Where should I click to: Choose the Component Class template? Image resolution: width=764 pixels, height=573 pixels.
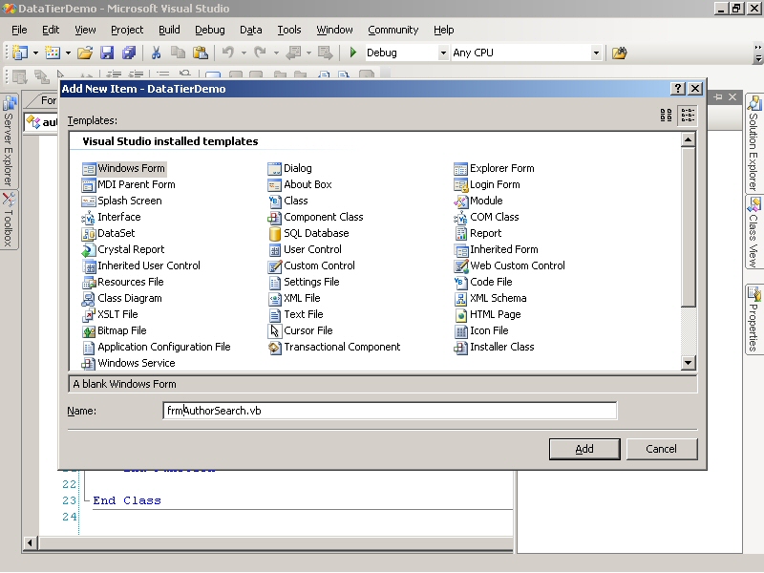316,217
